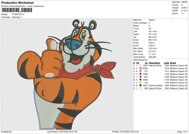Pick the red swatch beside 3086 stitches
This screenshot has width=189, height=134.
point(140,74)
